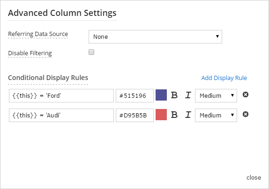Image resolution: width=269 pixels, height=189 pixels.
Task: Click the Add Display Rule link
Action: tap(224, 78)
